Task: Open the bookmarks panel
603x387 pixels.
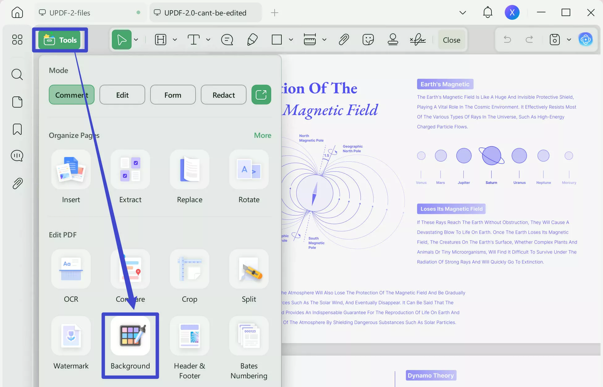Action: coord(17,129)
